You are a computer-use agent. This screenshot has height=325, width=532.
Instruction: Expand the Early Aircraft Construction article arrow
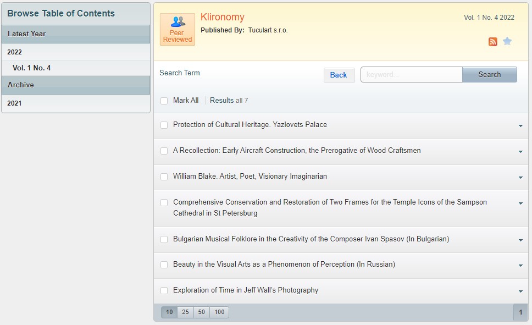[520, 152]
